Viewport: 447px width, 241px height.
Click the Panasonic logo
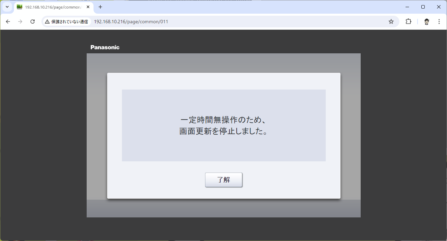[105, 47]
